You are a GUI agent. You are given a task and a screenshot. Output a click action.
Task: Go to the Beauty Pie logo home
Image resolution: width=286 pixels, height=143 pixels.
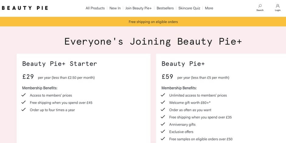25,8
